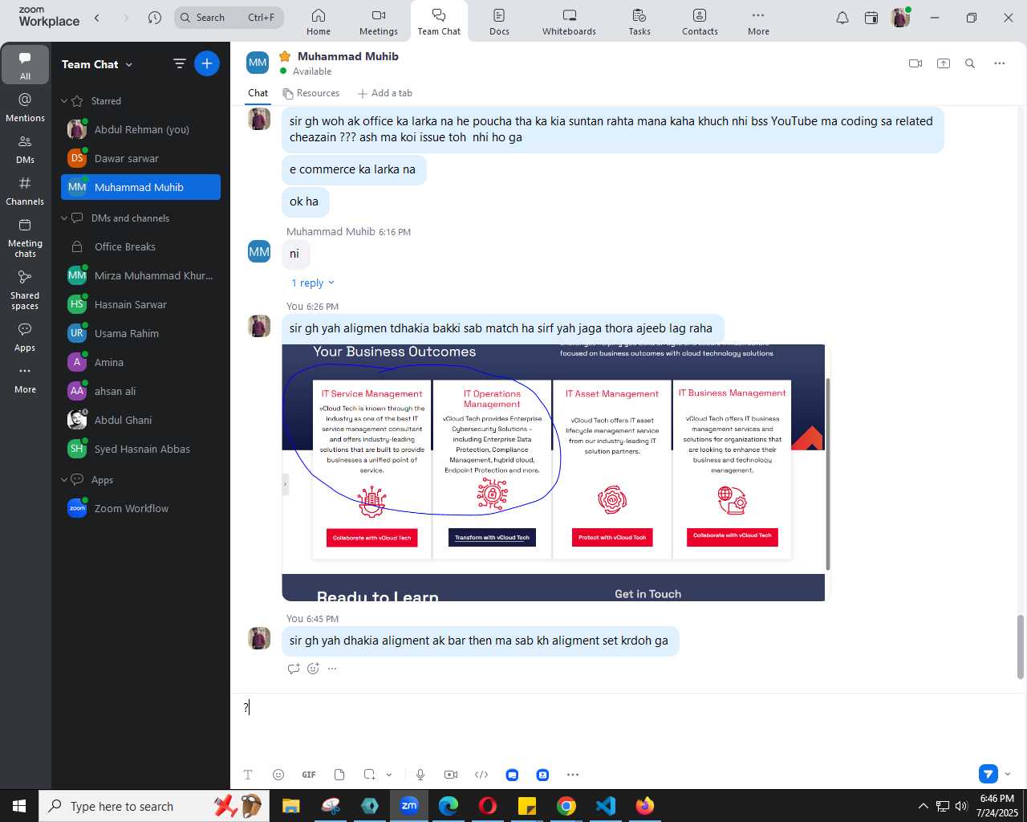Collapse the Apps section

[x=64, y=480]
